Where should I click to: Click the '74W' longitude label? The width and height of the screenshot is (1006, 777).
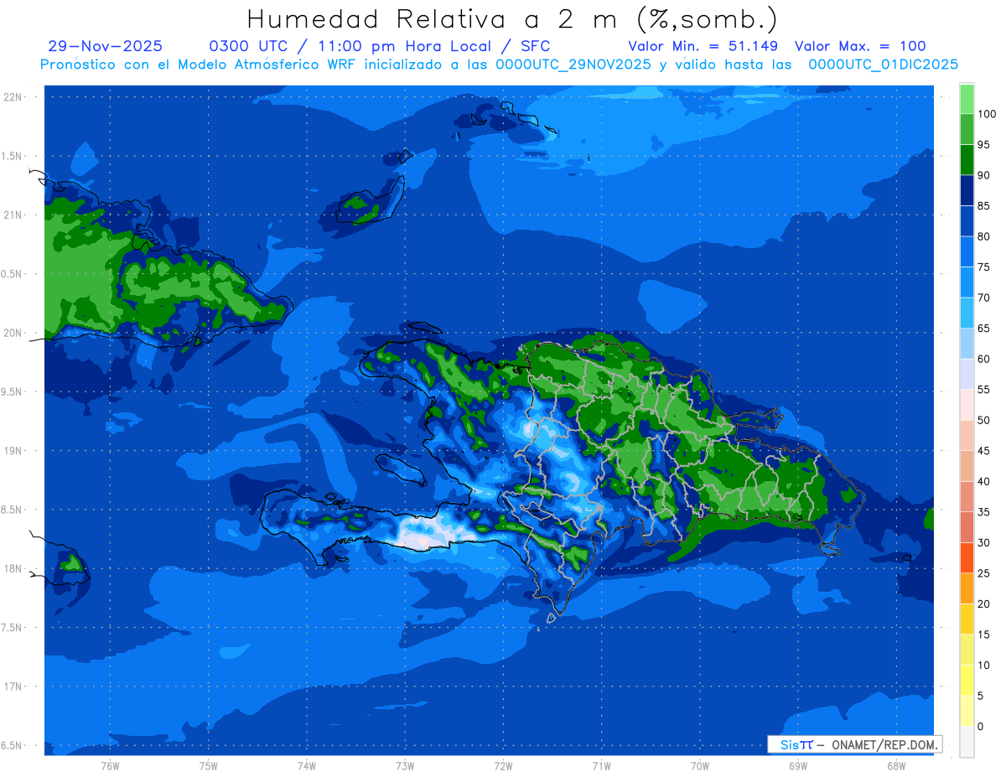point(307,766)
